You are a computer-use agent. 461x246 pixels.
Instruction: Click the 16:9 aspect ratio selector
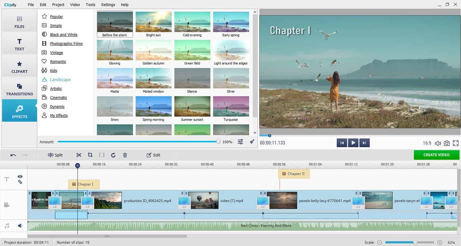click(427, 143)
